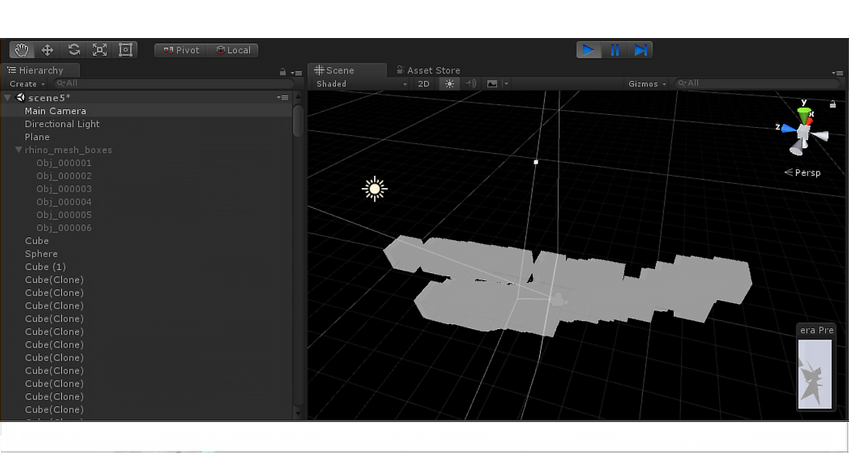Screen dimensions: 849x453
Task: Open the Shaded draw mode dropdown
Action: 361,84
